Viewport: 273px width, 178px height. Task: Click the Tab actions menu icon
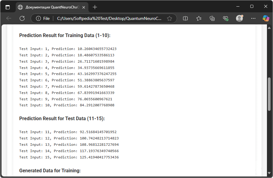[x=8, y=7]
